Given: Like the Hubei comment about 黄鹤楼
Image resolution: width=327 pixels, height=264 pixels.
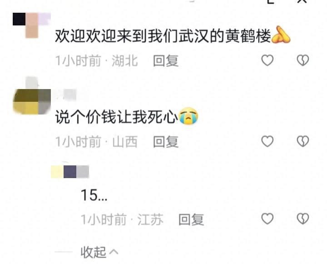Looking at the screenshot, I should [x=268, y=60].
